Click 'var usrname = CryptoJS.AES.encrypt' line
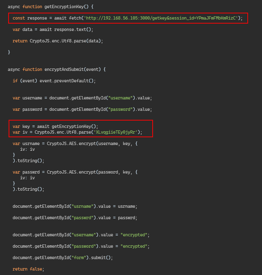This screenshot has width=262, height=275. click(x=75, y=144)
